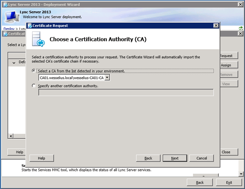Click the Lync Server 2013 title bar icon
245x189 pixels.
4,4
